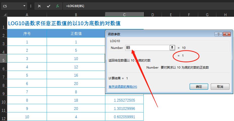
Task: Click the cancel X icon in formula bar
Action: tap(39, 6)
